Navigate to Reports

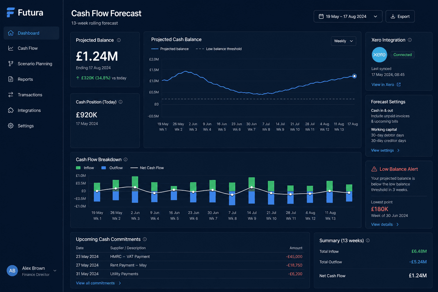pyautogui.click(x=31, y=79)
